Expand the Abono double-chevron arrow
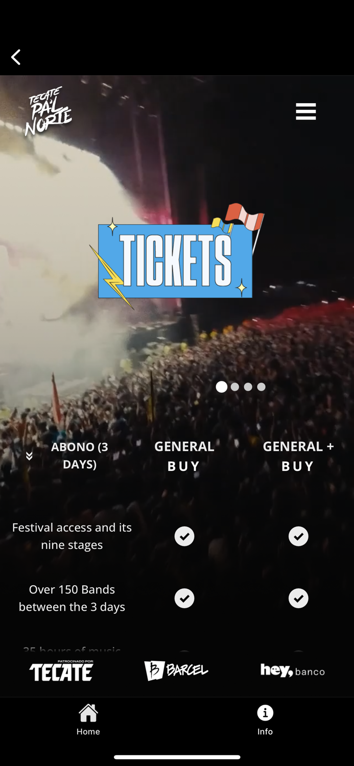This screenshot has width=354, height=766. pyautogui.click(x=29, y=456)
